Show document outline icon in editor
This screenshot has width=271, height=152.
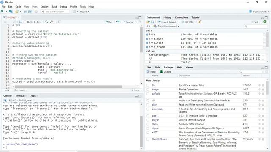tap(140, 22)
